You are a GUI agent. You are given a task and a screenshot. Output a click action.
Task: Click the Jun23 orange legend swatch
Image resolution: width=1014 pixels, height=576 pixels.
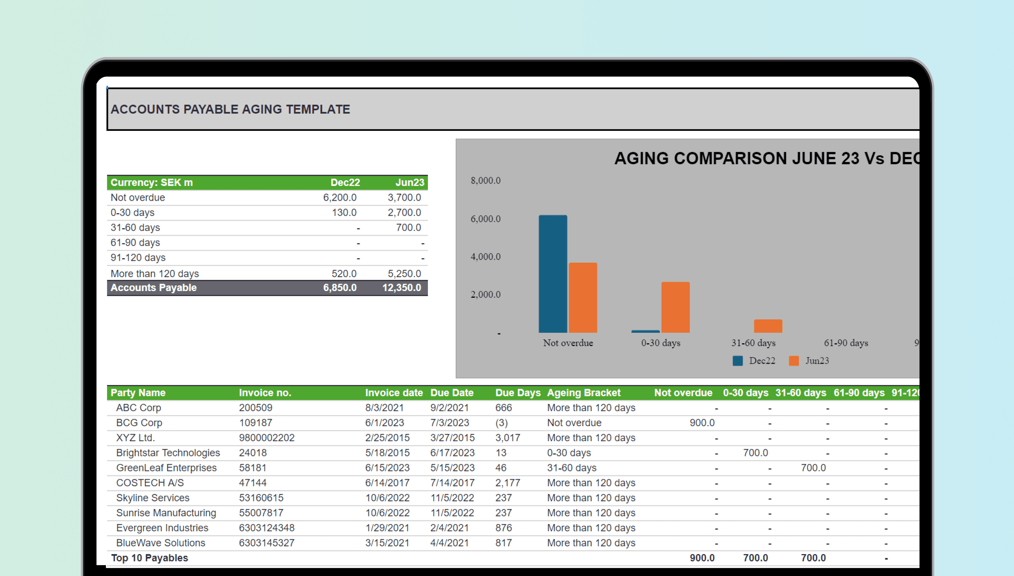(794, 361)
